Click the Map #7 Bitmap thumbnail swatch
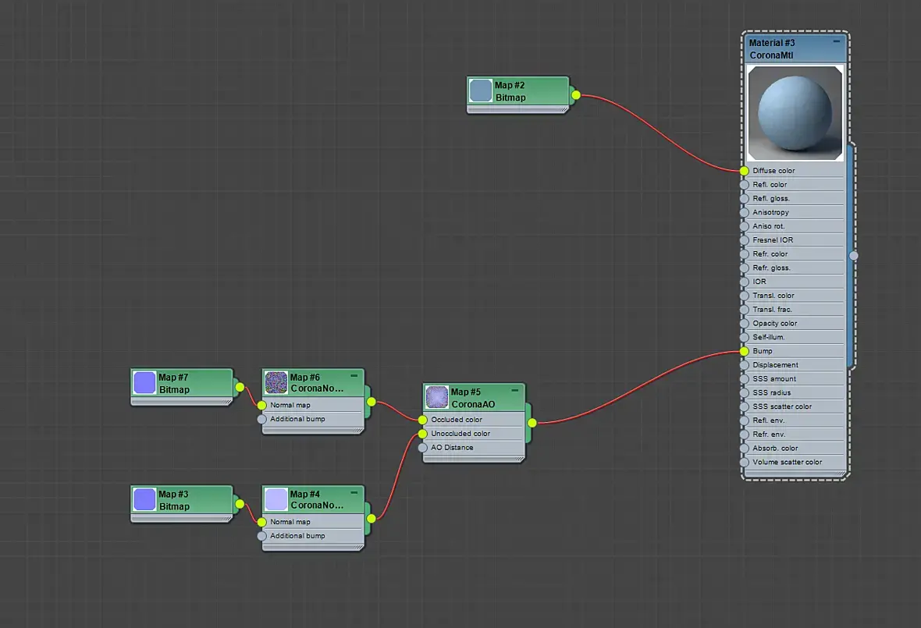 (x=144, y=383)
